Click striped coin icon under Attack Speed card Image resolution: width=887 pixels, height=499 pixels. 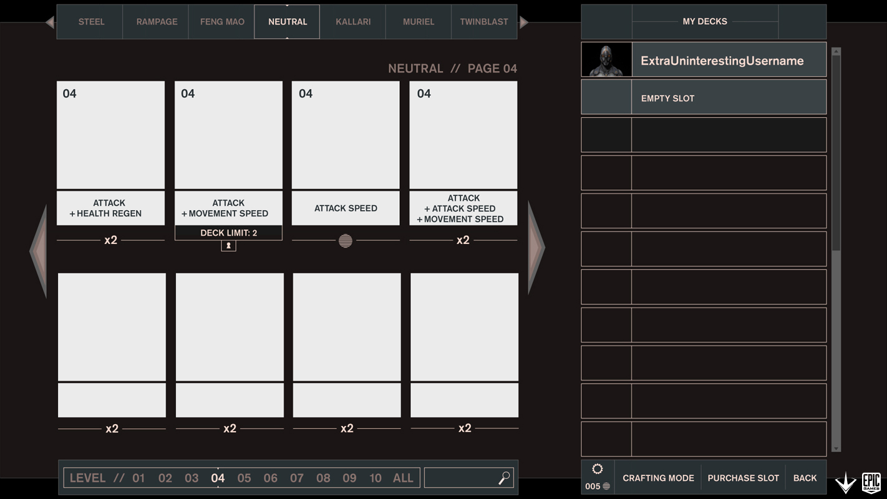[346, 241]
